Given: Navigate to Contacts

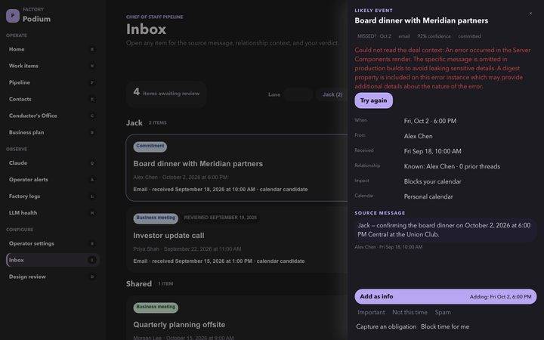Looking at the screenshot, I should 52,99.
